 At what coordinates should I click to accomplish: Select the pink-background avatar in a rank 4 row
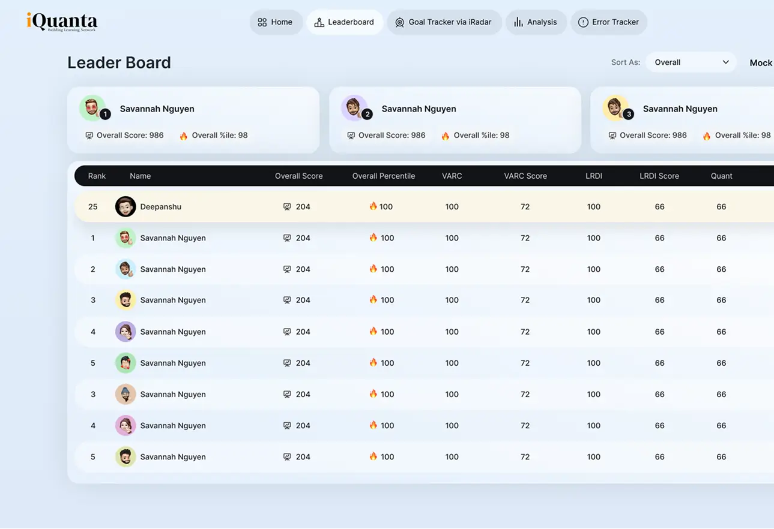pos(125,425)
